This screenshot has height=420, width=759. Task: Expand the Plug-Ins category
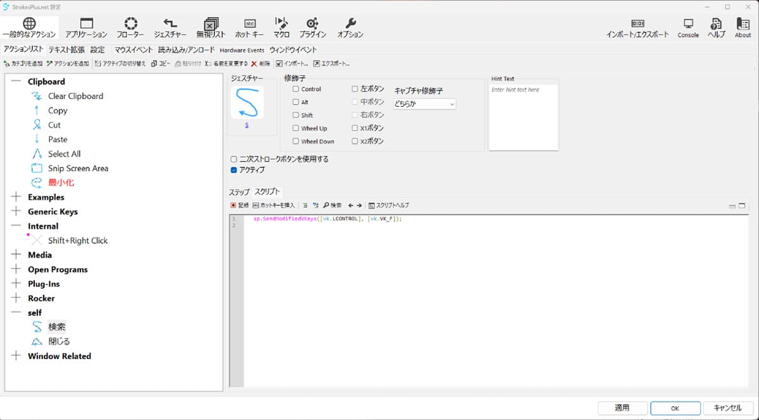coord(16,284)
